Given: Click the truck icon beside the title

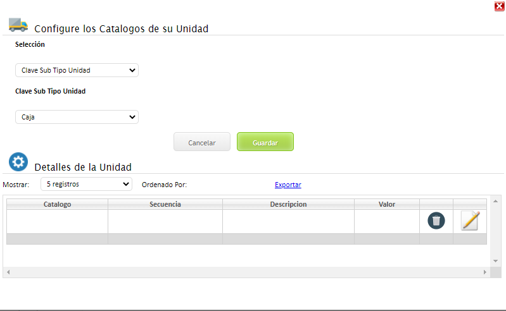Looking at the screenshot, I should click(x=18, y=25).
